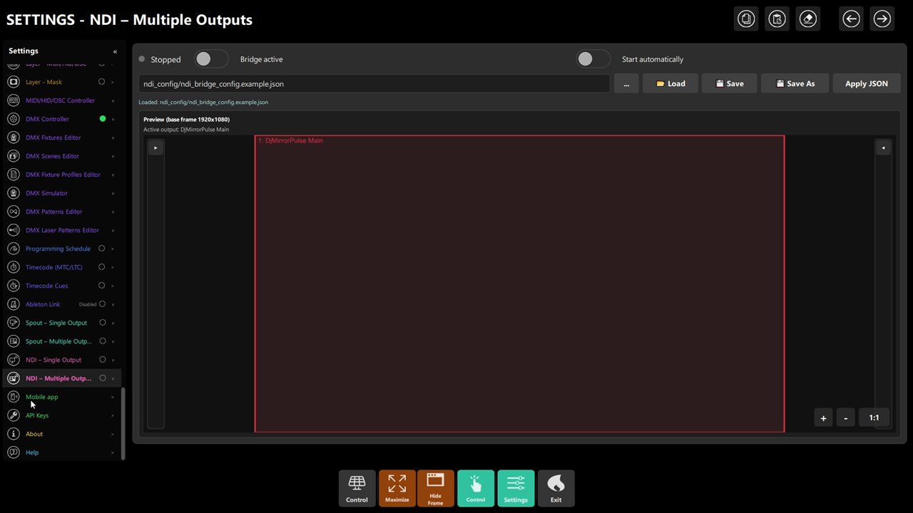Click the 1:1 zoom reset button
Viewport: 913px width, 513px height.
(x=874, y=418)
